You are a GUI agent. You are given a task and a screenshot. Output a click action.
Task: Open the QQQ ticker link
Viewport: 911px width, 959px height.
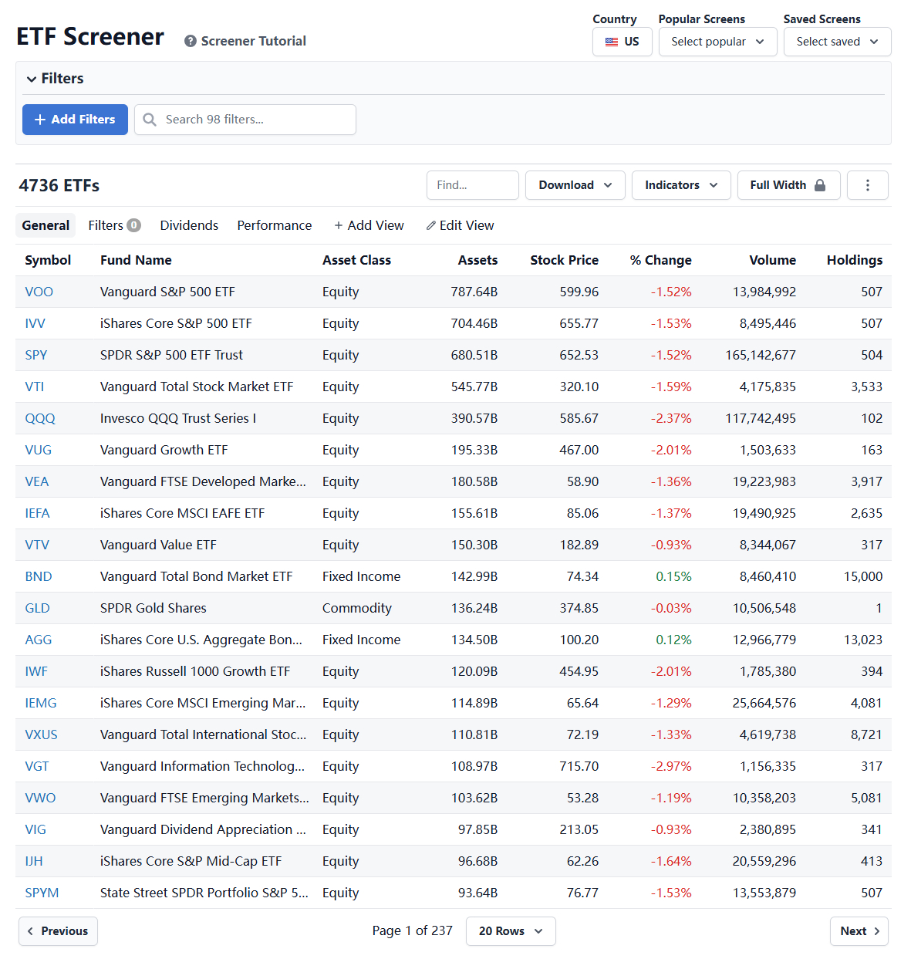pos(40,418)
